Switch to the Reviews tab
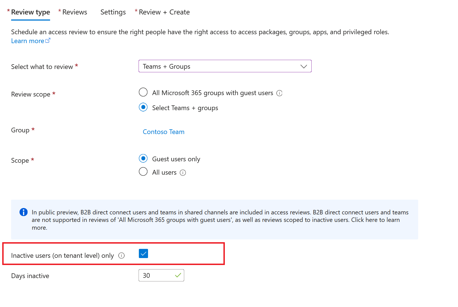 point(75,12)
